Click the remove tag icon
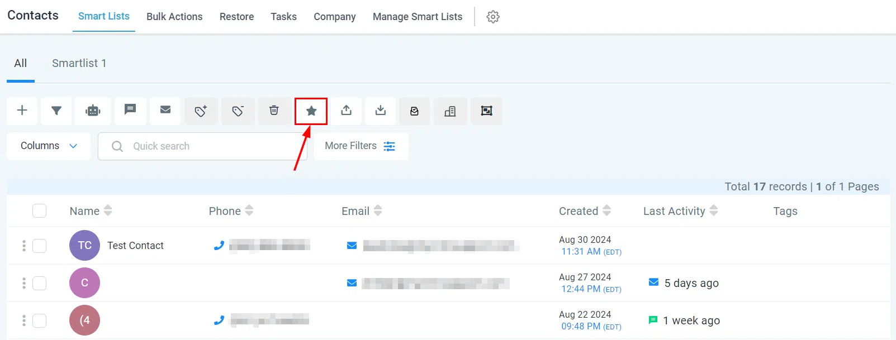Viewport: 896px width, 340px height. pyautogui.click(x=238, y=111)
